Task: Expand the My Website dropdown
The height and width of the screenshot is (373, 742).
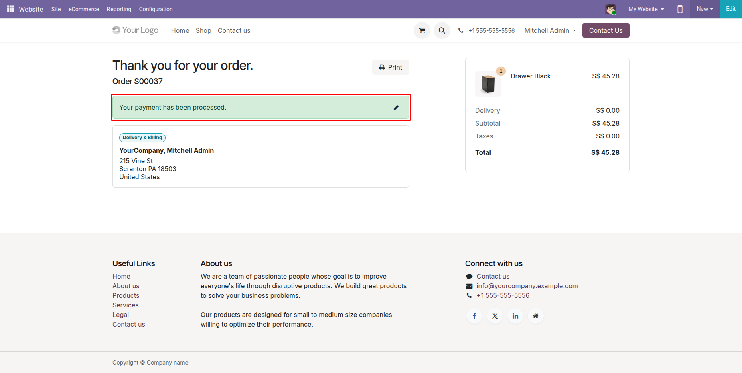Action: pyautogui.click(x=646, y=9)
